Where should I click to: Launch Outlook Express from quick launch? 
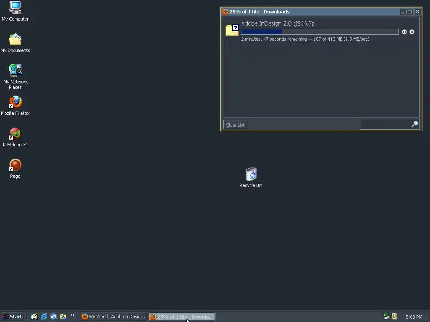coord(53,317)
